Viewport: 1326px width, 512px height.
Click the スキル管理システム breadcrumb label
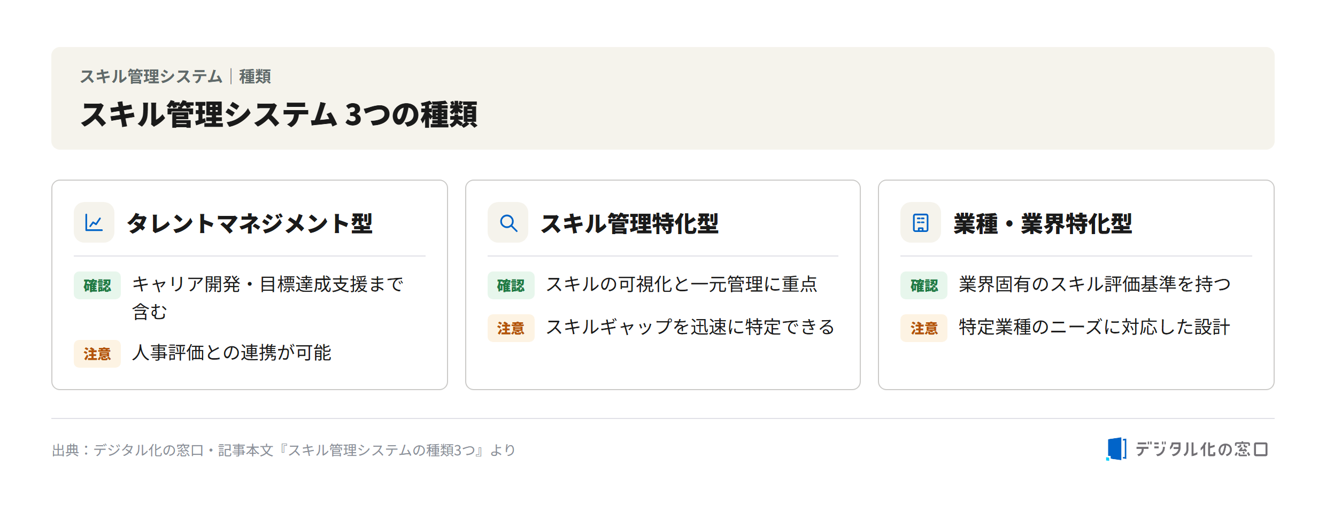click(151, 76)
